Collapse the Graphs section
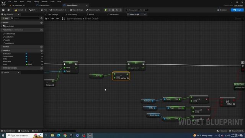Image resolution: width=245 pixels, height=138 pixels. click(2, 23)
